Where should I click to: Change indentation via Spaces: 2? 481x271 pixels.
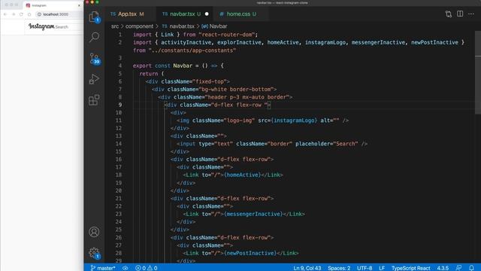point(339,268)
